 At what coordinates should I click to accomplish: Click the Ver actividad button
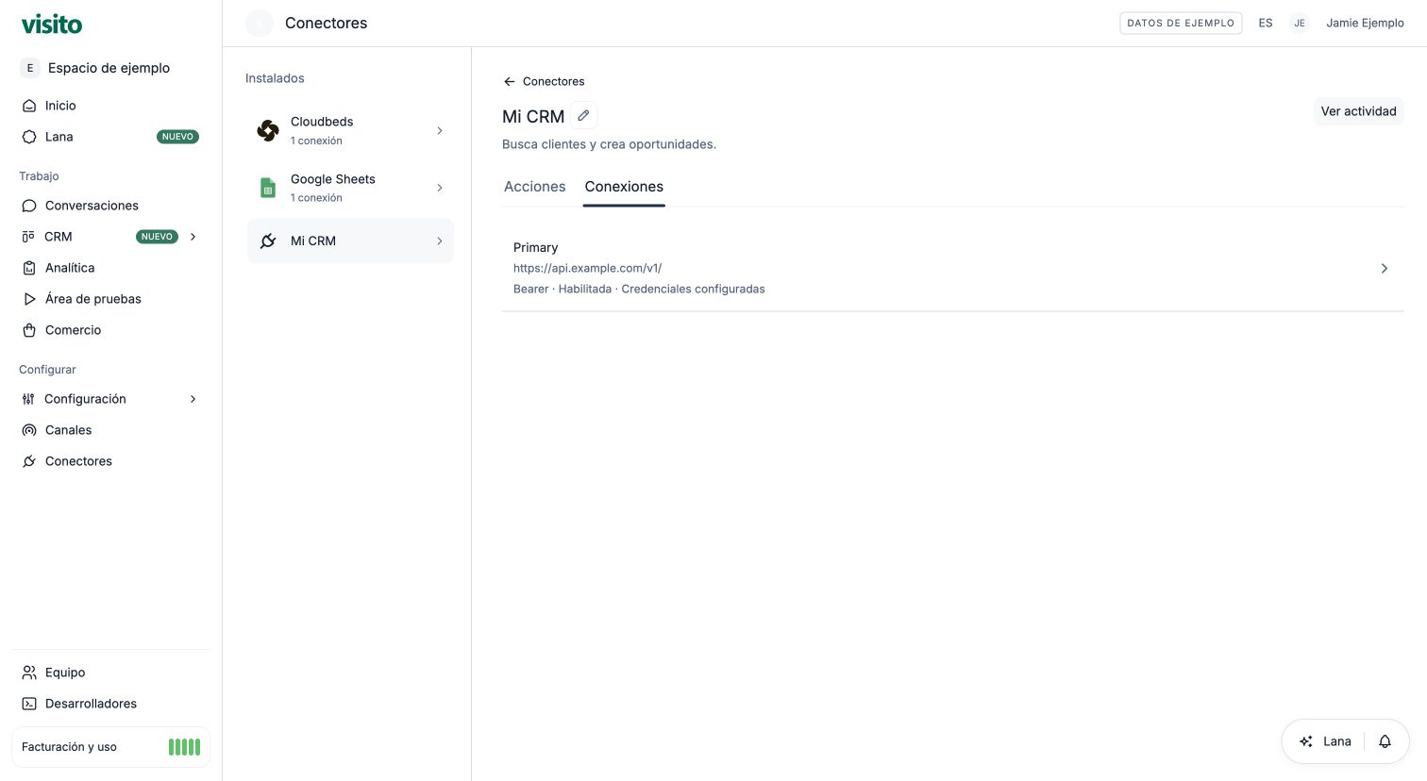click(1358, 111)
